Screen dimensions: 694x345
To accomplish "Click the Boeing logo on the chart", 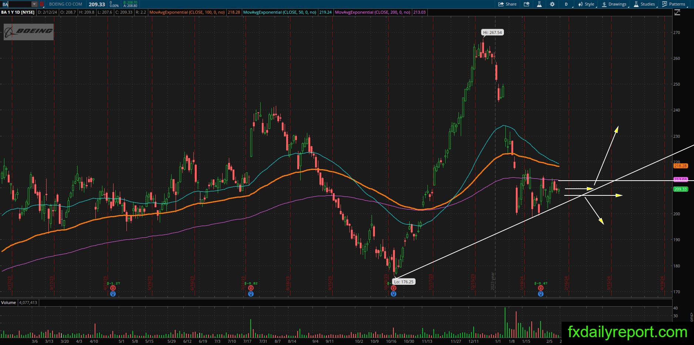I will (x=29, y=32).
